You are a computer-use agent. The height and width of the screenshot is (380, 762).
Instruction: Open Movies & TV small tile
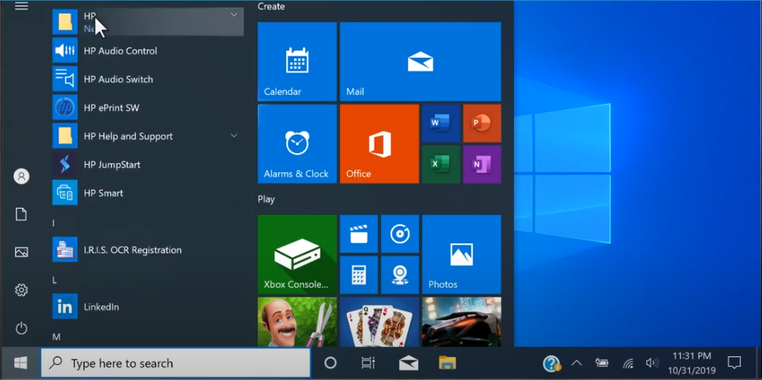coord(359,234)
